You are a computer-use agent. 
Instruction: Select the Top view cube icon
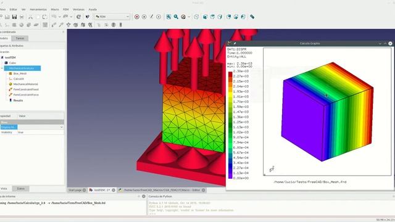click(212, 17)
